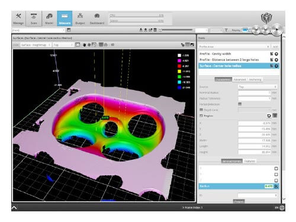Delete the Profile - Cavity width tool
Viewport: 296px width, 222px height.
[276, 54]
